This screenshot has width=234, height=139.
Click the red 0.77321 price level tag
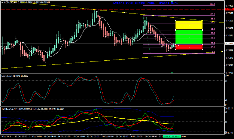[229, 9]
